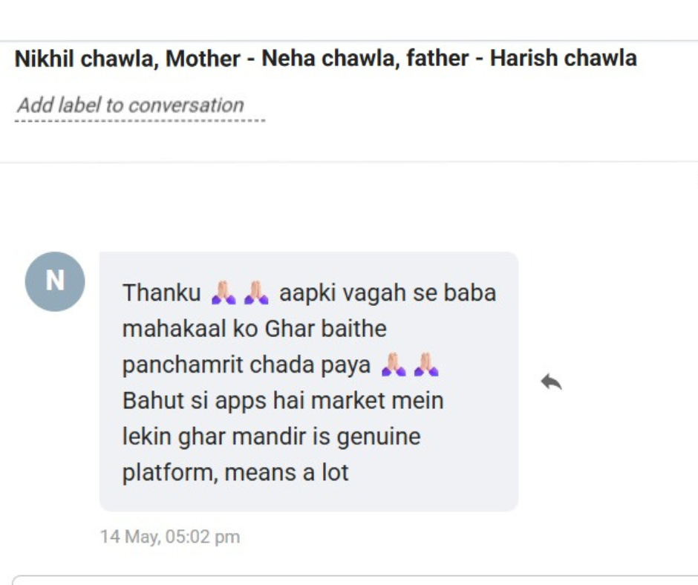The height and width of the screenshot is (585, 698).
Task: Click platform, means a lot text
Action: (x=235, y=472)
